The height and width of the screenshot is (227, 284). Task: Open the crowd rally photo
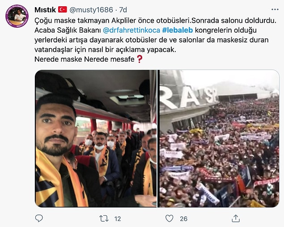coord(219,139)
